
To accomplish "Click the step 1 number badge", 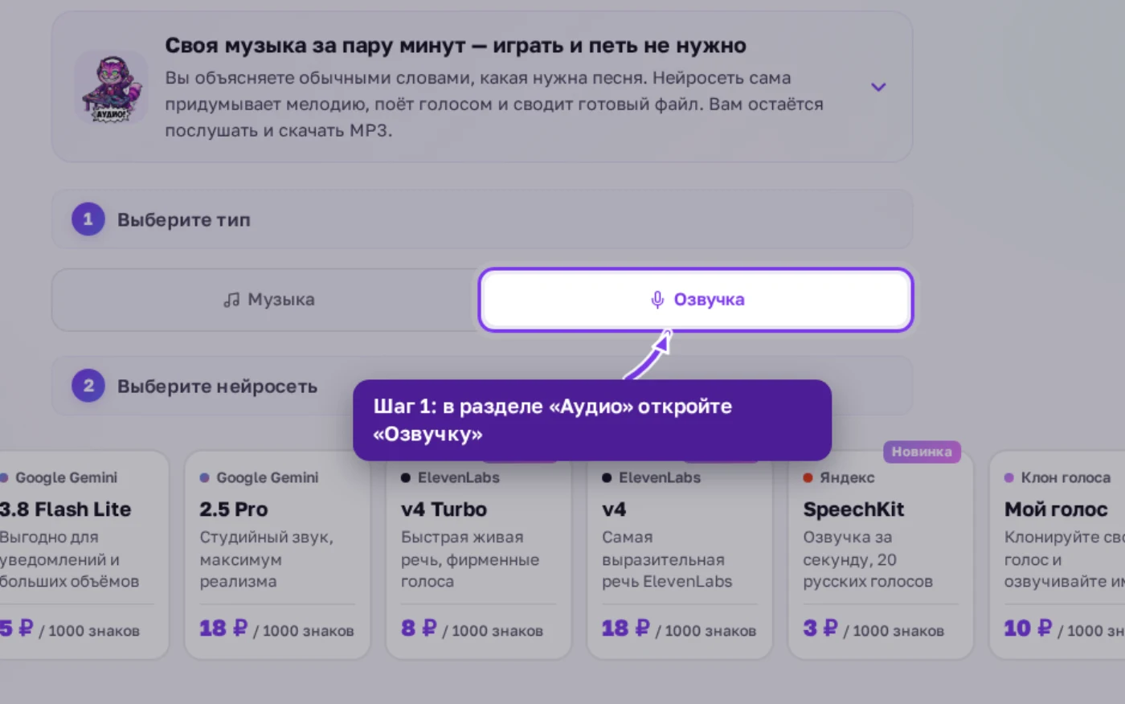I will click(88, 219).
